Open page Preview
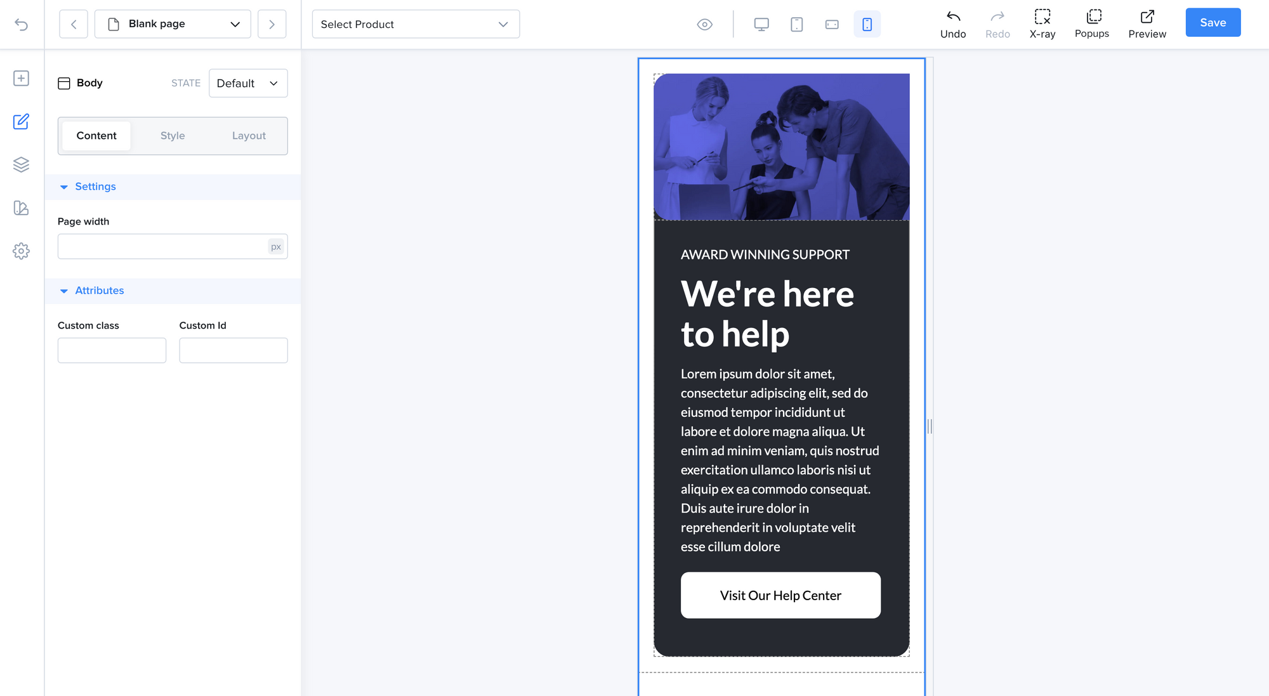This screenshot has height=696, width=1269. pos(1147,24)
